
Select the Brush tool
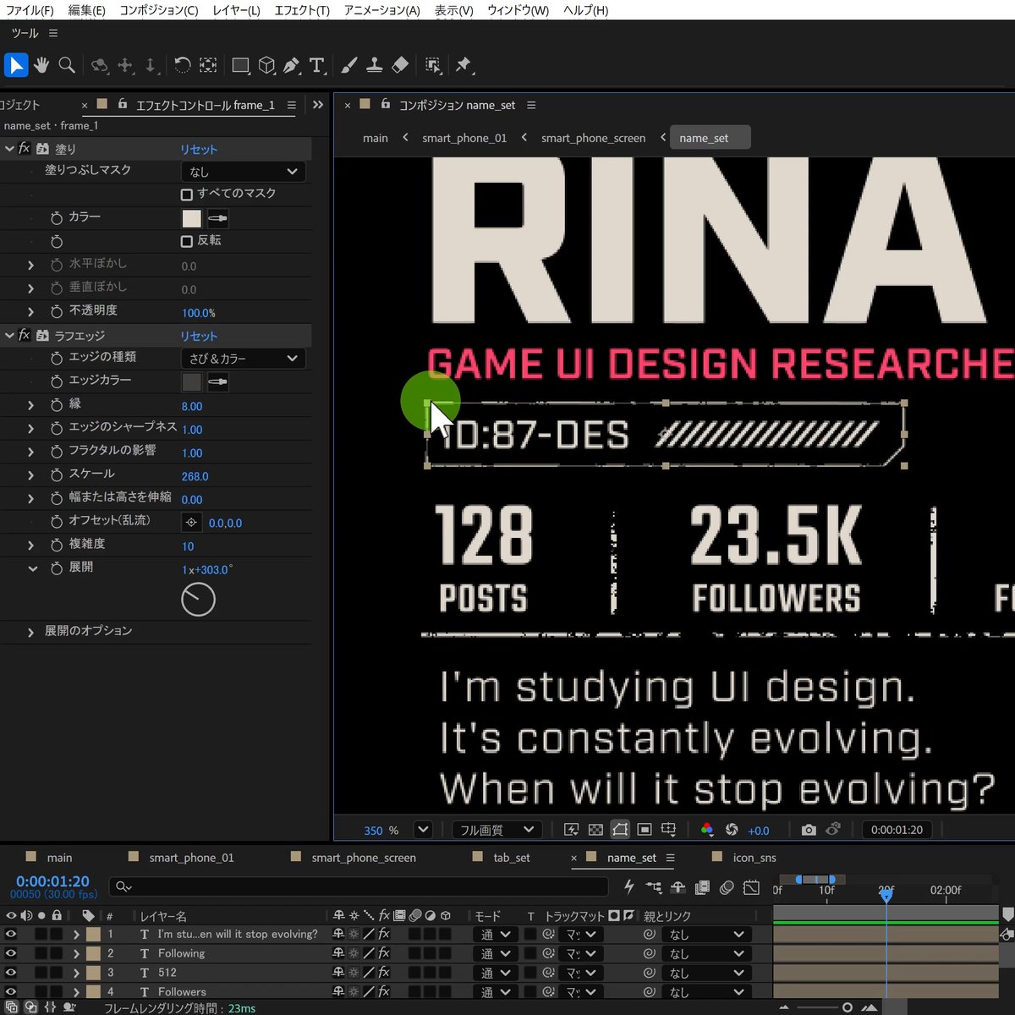(349, 65)
